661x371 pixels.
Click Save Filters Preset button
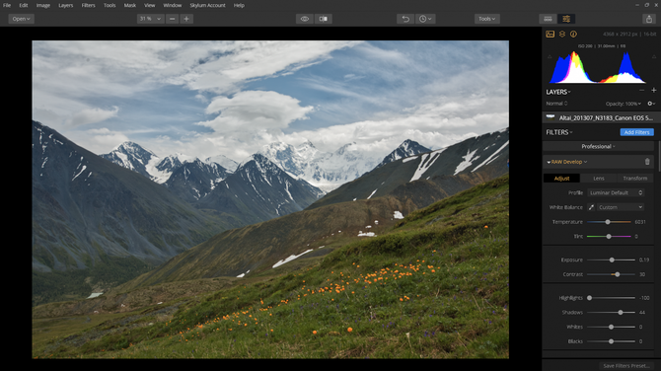click(626, 366)
